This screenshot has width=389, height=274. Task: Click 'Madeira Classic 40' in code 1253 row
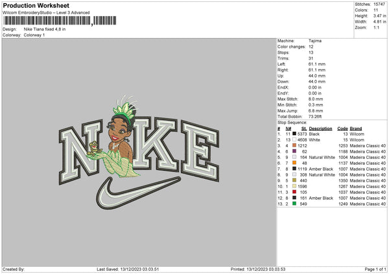[368, 145]
